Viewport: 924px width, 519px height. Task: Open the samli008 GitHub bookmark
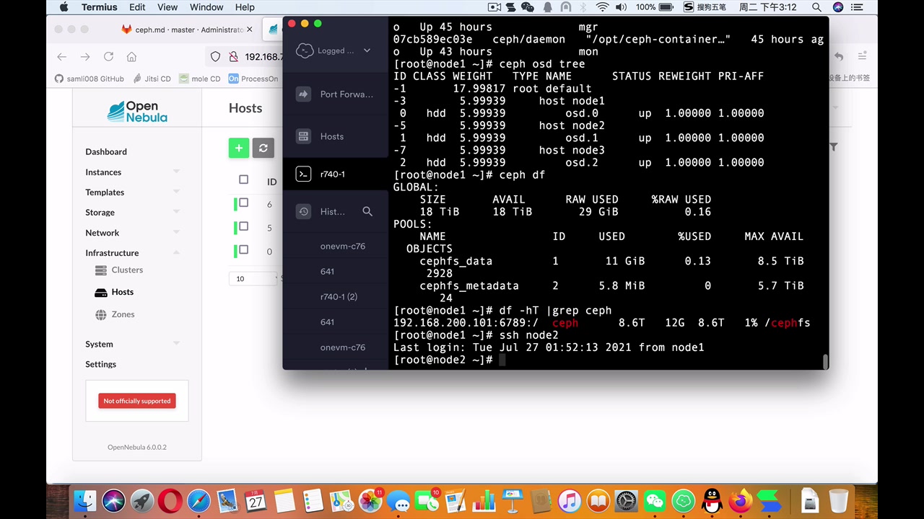(x=90, y=79)
